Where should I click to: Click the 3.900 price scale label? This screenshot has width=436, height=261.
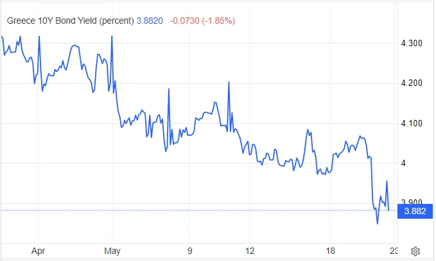(x=410, y=201)
